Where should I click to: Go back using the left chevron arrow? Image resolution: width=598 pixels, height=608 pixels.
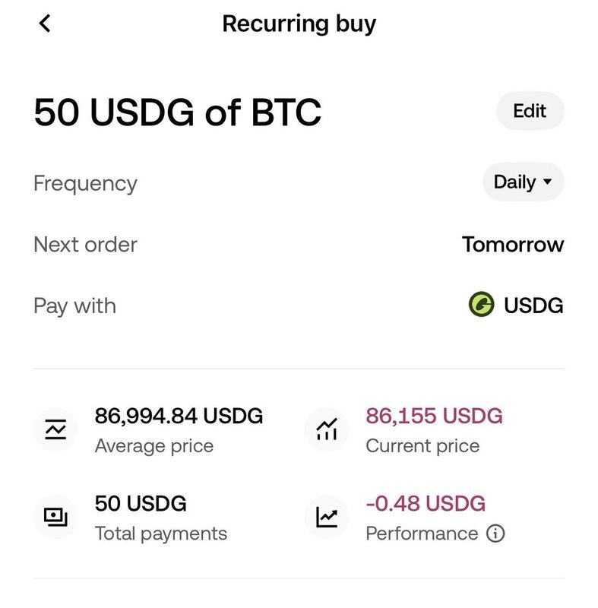tap(45, 24)
